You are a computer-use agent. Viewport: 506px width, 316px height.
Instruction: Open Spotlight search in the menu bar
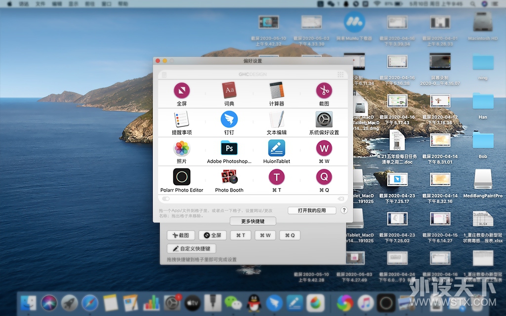click(x=473, y=4)
